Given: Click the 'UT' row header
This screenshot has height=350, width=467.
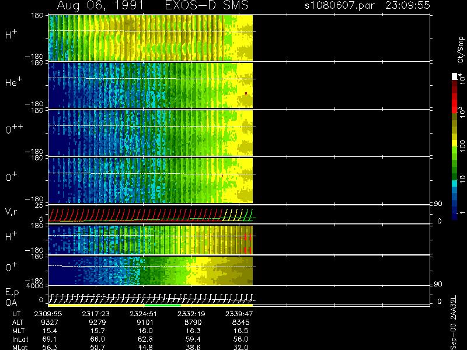Looking at the screenshot, I should (x=16, y=314).
